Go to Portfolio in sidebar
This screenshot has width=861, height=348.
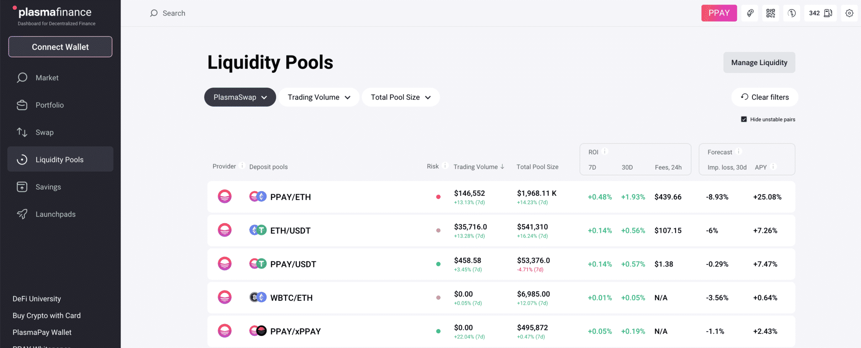point(60,105)
